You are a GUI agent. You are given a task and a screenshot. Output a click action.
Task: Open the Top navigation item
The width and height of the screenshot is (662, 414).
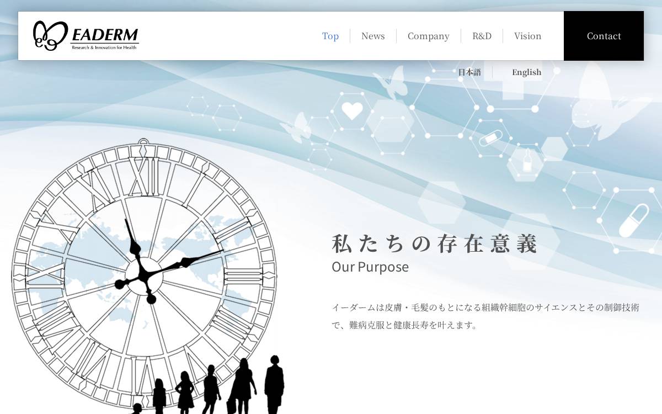pyautogui.click(x=330, y=36)
